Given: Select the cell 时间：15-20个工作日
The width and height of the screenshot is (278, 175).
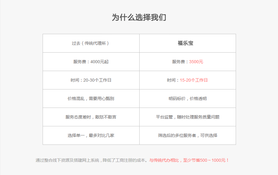Looking at the screenshot, I should (188, 80).
